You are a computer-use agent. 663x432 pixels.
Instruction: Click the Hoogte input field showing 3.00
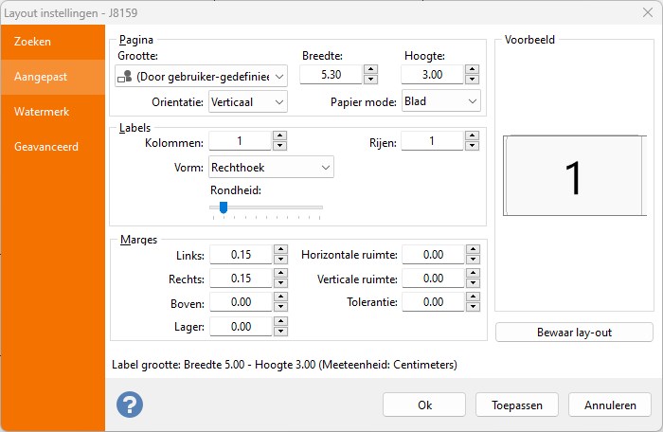(433, 75)
